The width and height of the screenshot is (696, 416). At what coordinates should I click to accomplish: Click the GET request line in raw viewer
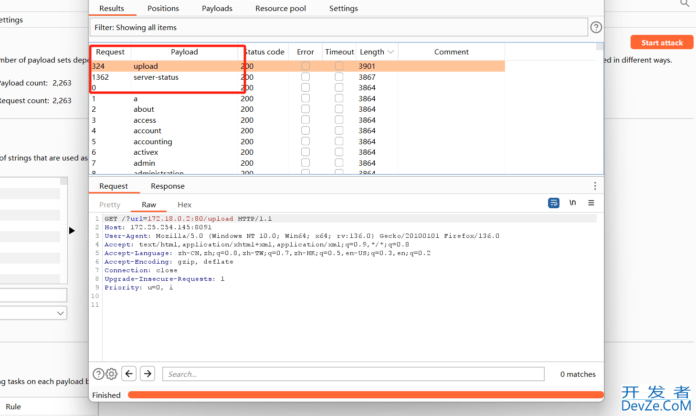click(188, 219)
